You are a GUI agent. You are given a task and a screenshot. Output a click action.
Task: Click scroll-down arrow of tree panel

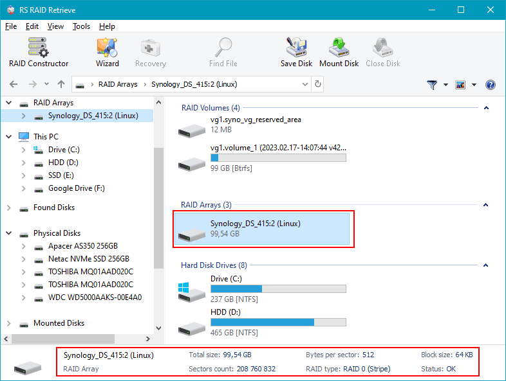pyautogui.click(x=158, y=328)
